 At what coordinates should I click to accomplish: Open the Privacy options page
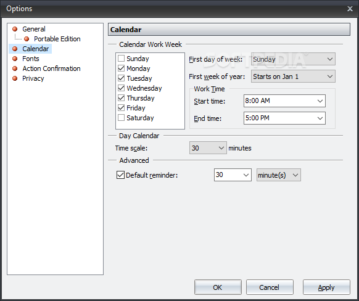(x=33, y=78)
